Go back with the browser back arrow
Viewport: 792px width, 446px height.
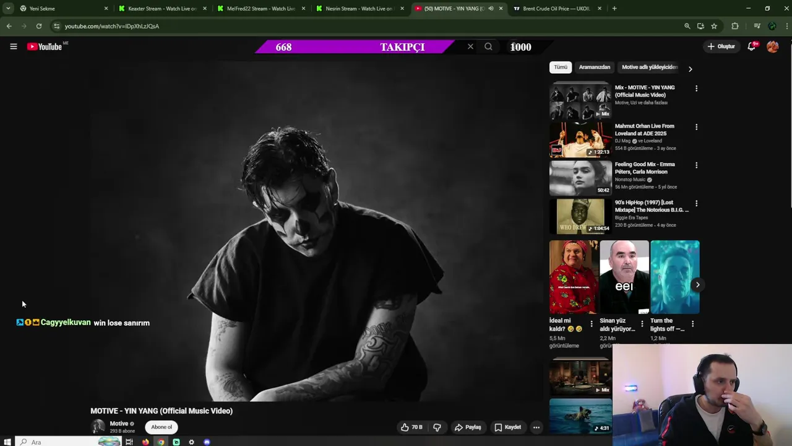click(9, 26)
